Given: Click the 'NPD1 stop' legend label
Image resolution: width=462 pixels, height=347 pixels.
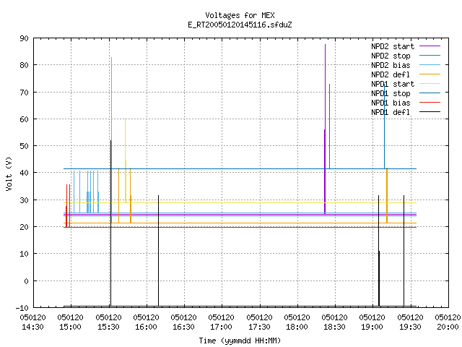Looking at the screenshot, I should point(391,93).
